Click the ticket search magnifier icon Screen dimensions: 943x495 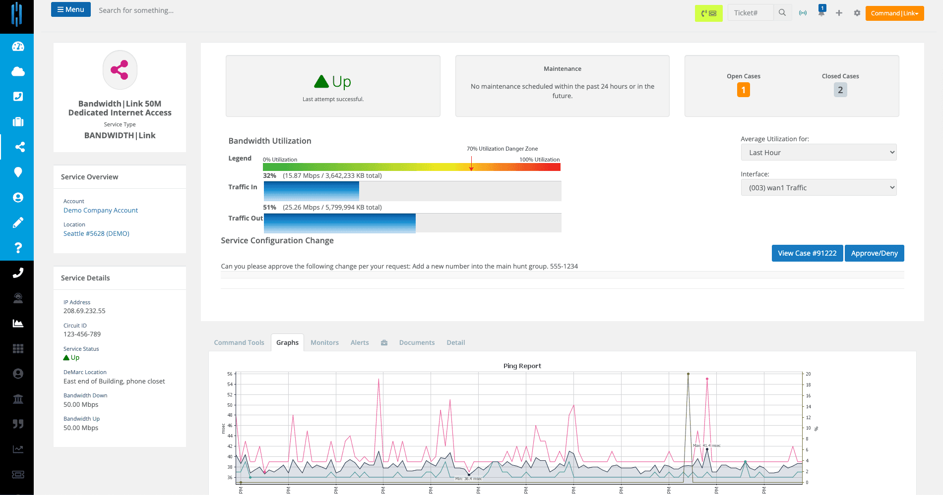point(782,13)
